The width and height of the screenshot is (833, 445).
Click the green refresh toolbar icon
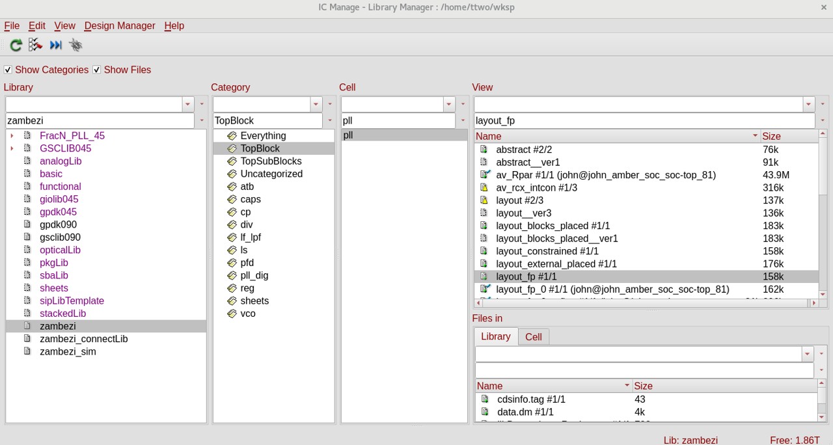tap(16, 45)
